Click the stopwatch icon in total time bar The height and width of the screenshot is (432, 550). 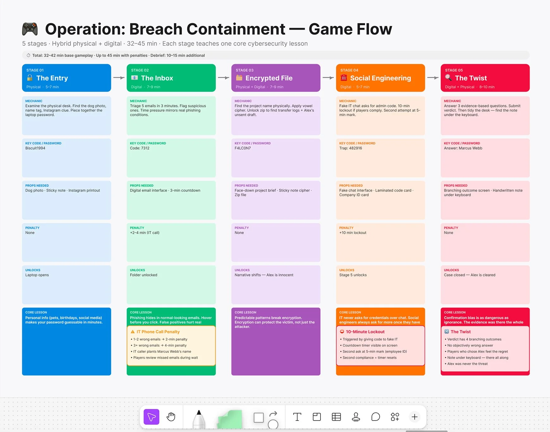(28, 55)
